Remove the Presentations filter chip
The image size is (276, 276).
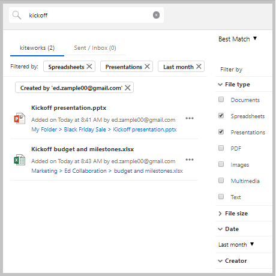click(x=147, y=67)
